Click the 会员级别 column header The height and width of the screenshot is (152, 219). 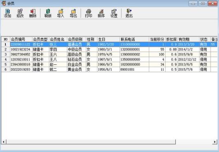coord(76,39)
